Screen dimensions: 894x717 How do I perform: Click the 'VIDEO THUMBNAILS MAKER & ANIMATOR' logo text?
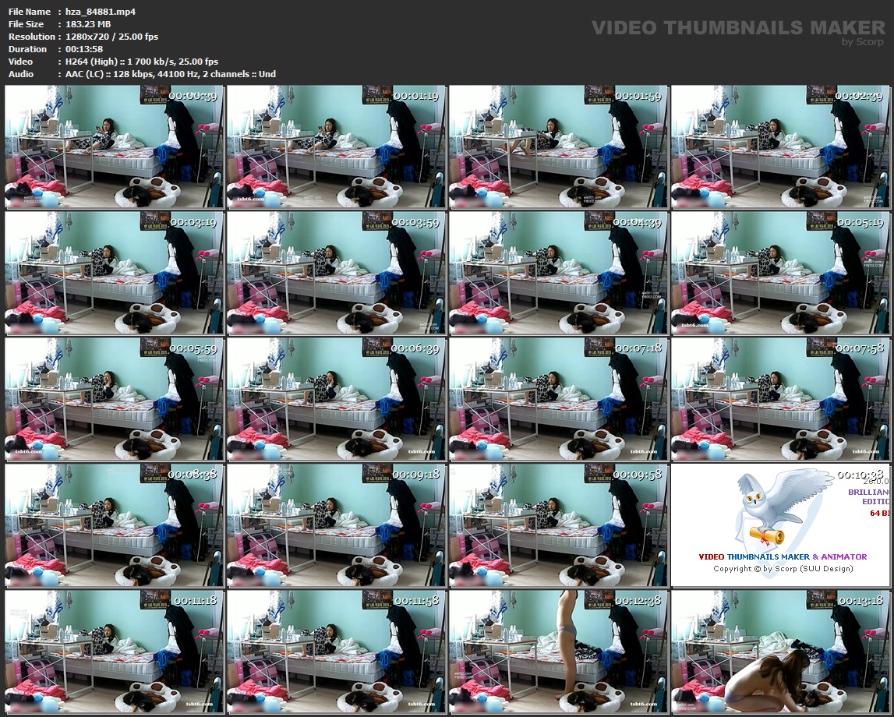click(782, 556)
